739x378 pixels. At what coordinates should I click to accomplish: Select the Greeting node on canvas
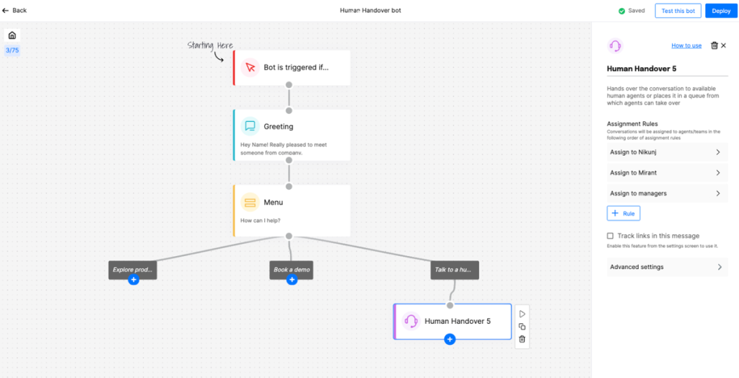point(292,135)
